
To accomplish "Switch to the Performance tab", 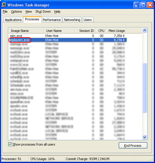I will (x=52, y=20).
